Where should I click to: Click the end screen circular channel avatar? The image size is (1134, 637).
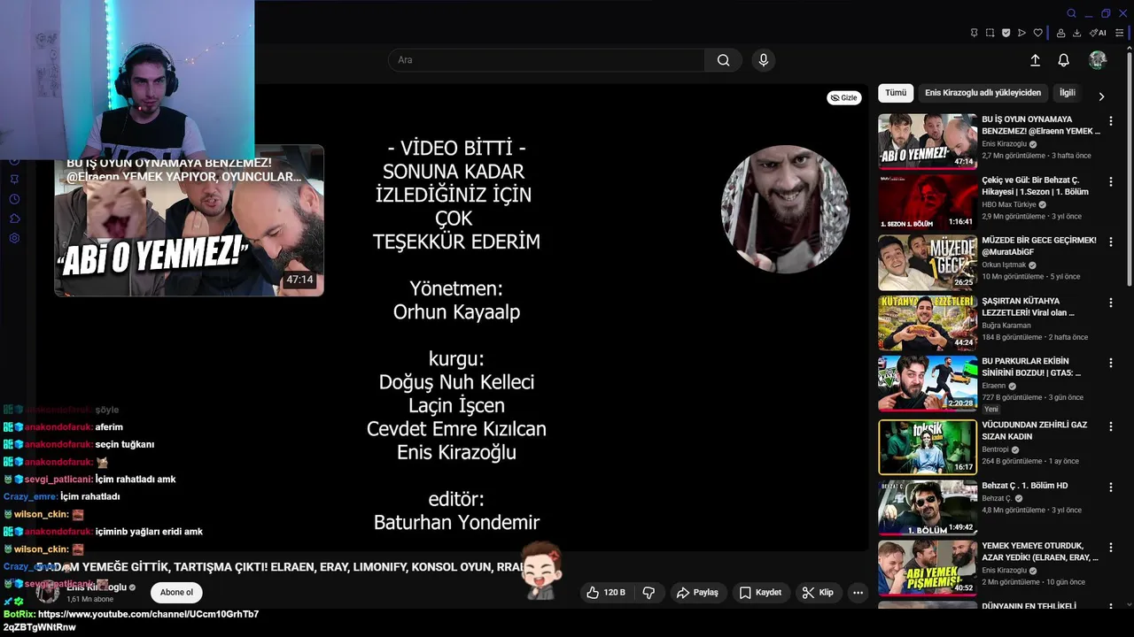pyautogui.click(x=785, y=209)
